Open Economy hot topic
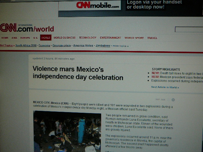The height and width of the screenshot is (152, 203). [x=44, y=46]
